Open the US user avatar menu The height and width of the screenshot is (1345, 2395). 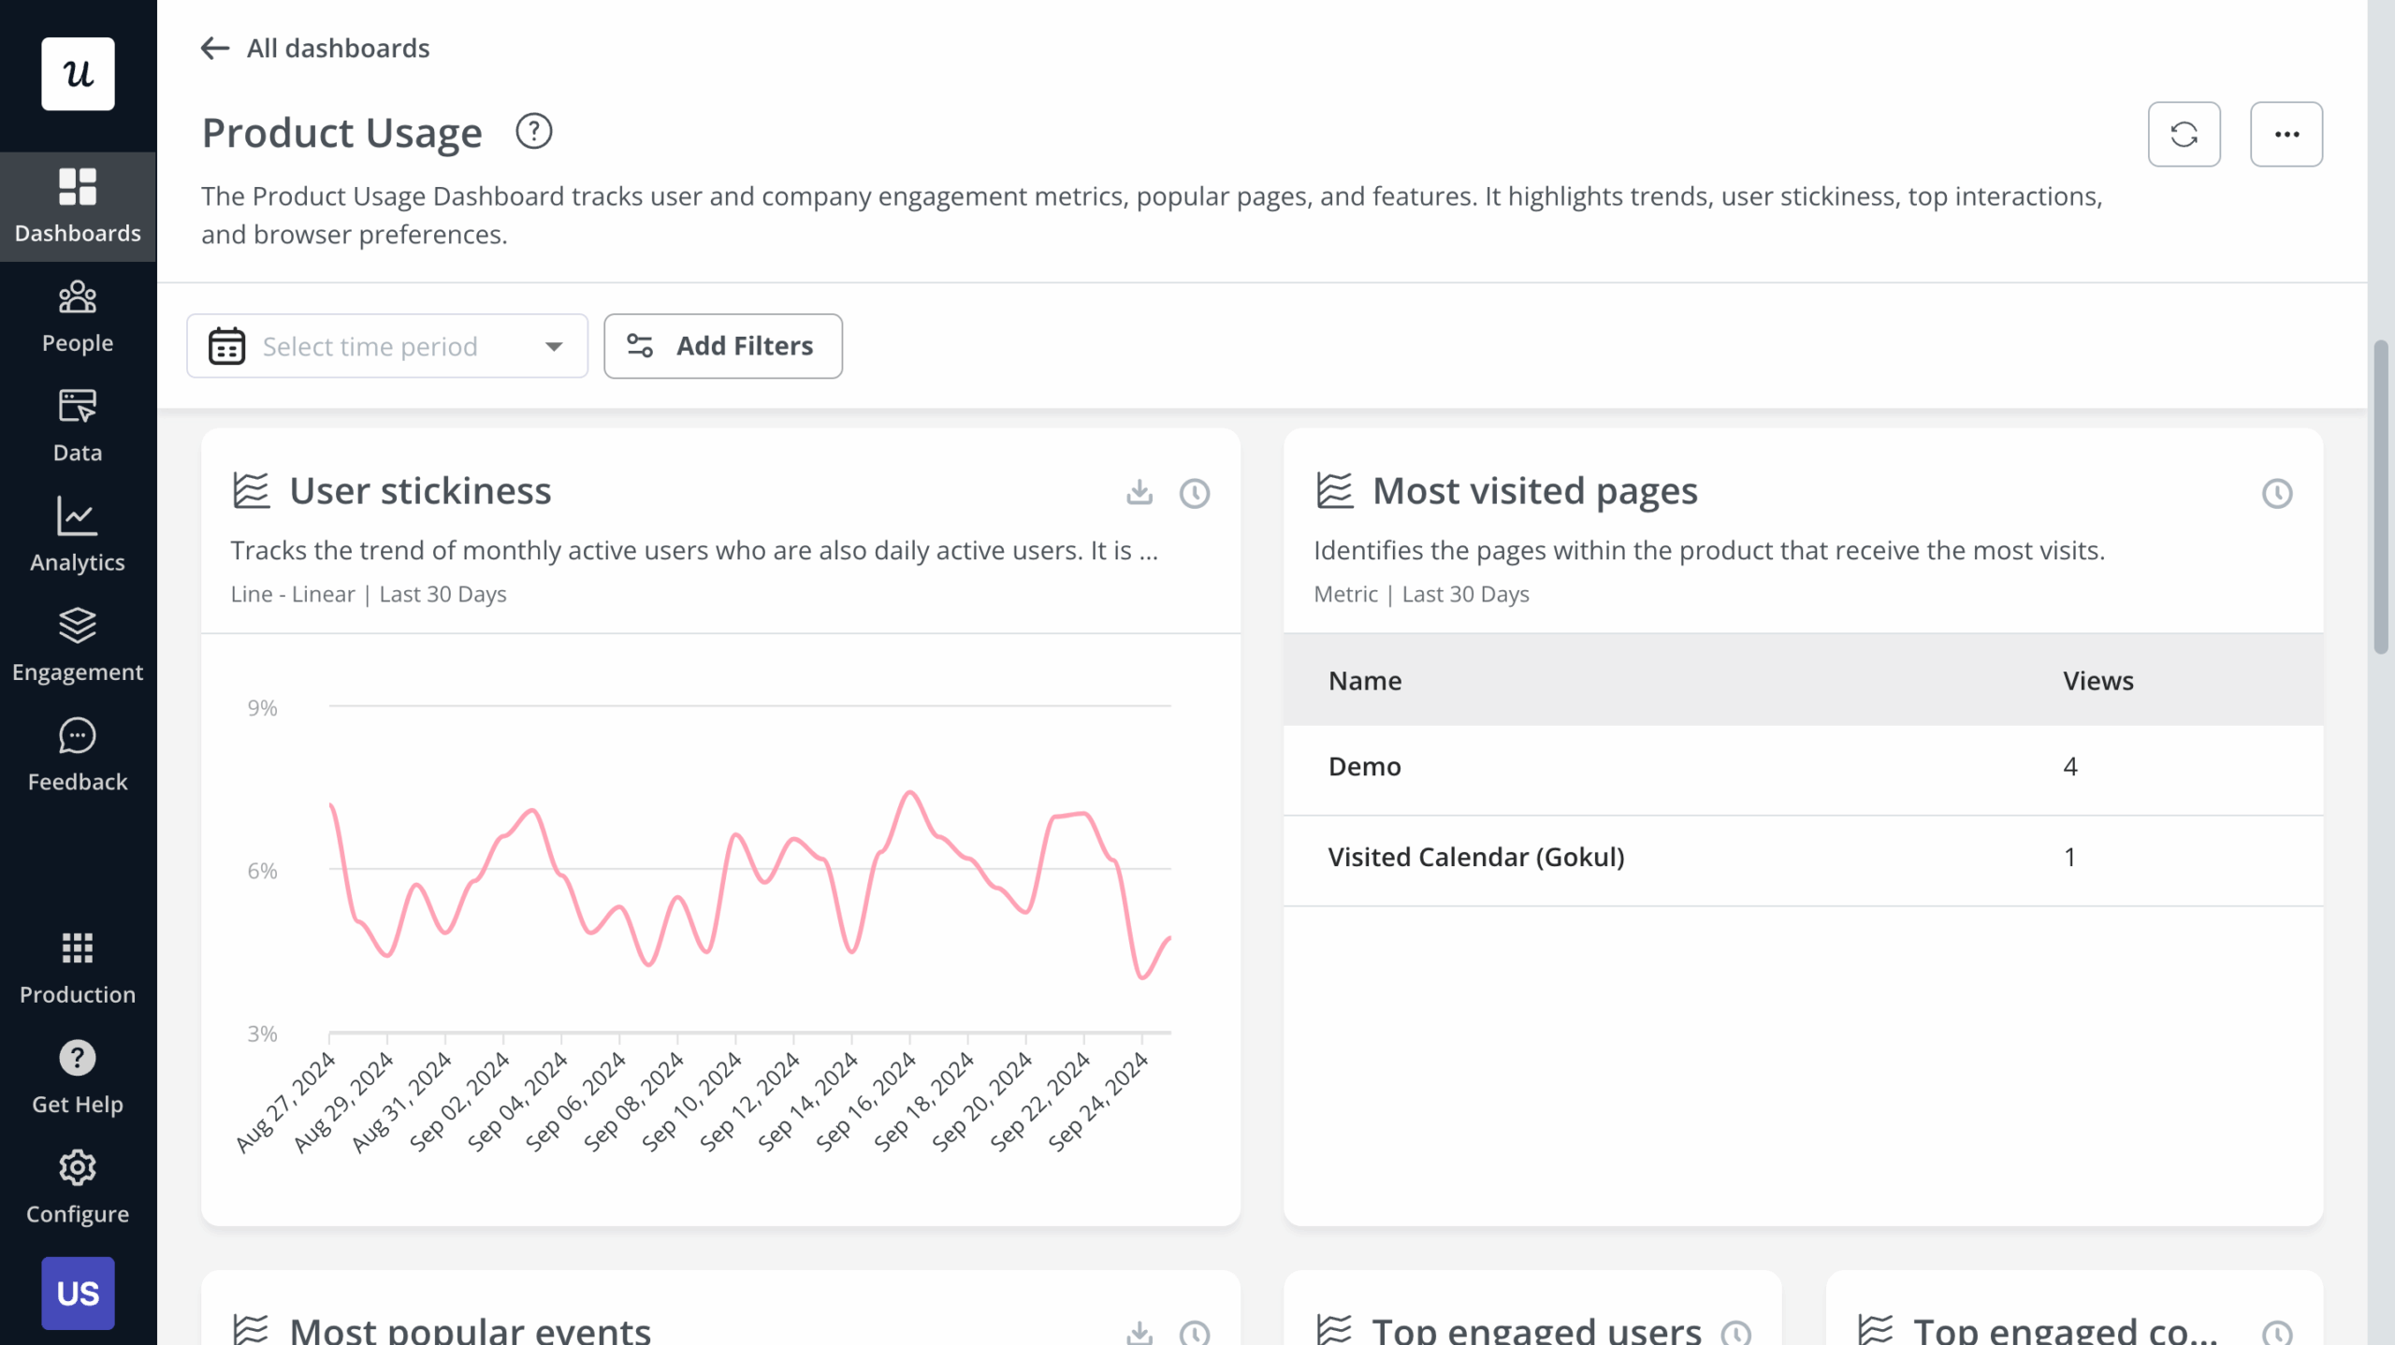point(78,1294)
